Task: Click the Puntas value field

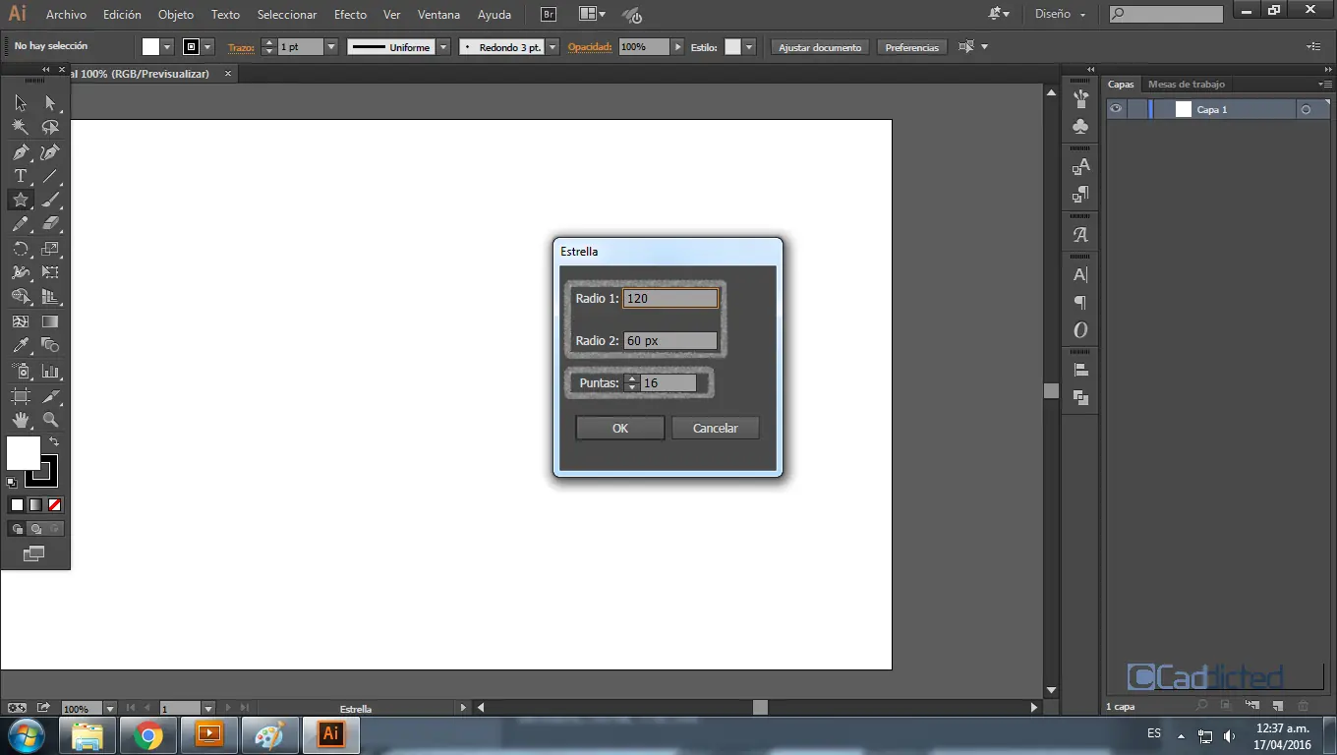Action: (x=668, y=383)
